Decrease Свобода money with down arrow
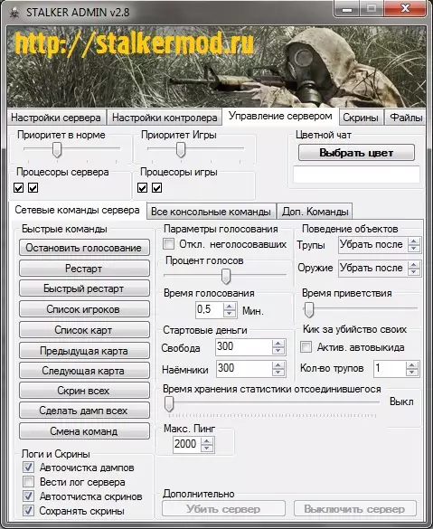Screen dimensions: 433x529 coord(278,351)
